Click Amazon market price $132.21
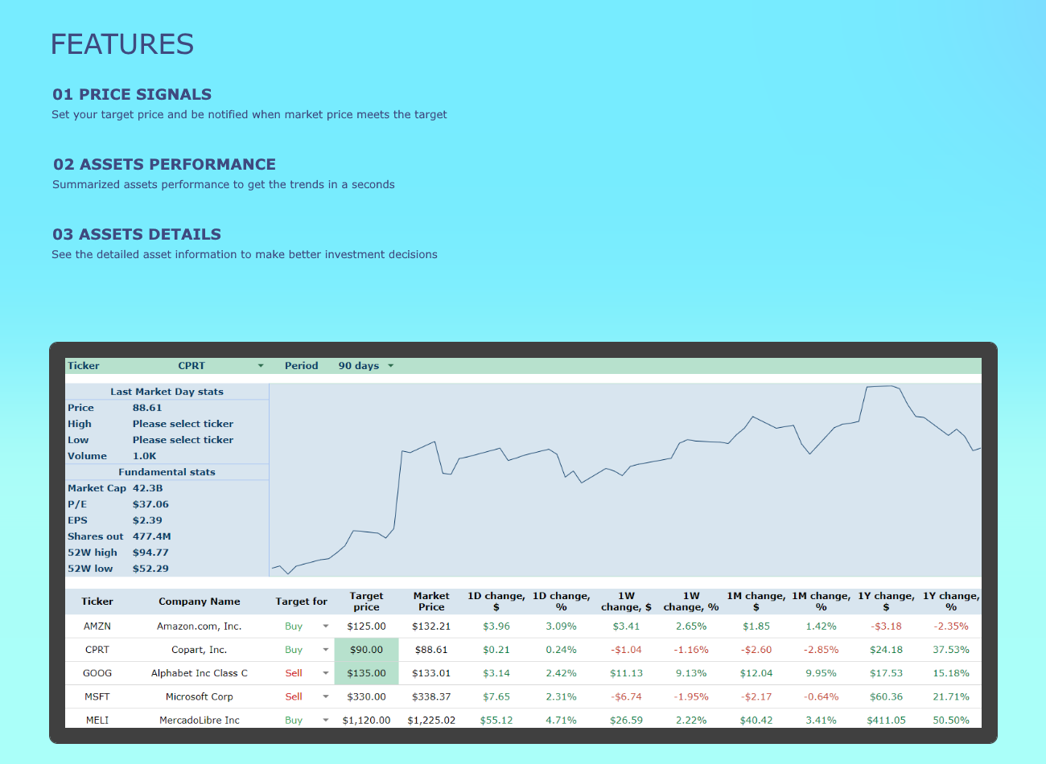The height and width of the screenshot is (764, 1046). point(431,626)
